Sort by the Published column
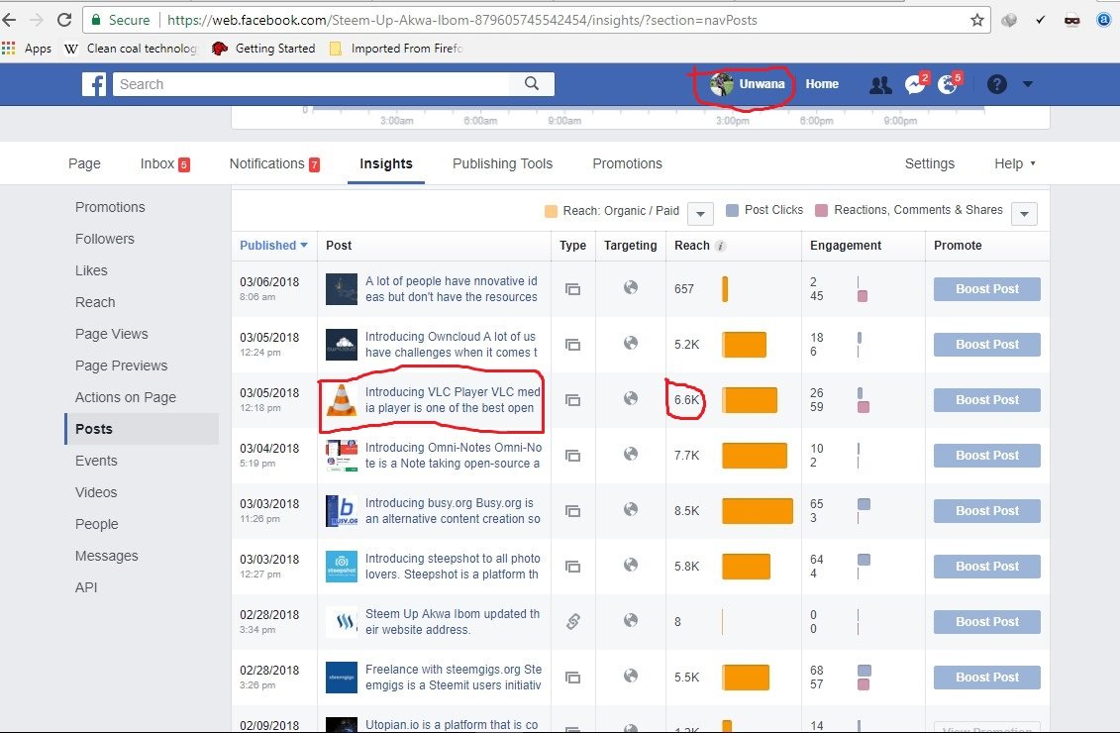 point(273,245)
